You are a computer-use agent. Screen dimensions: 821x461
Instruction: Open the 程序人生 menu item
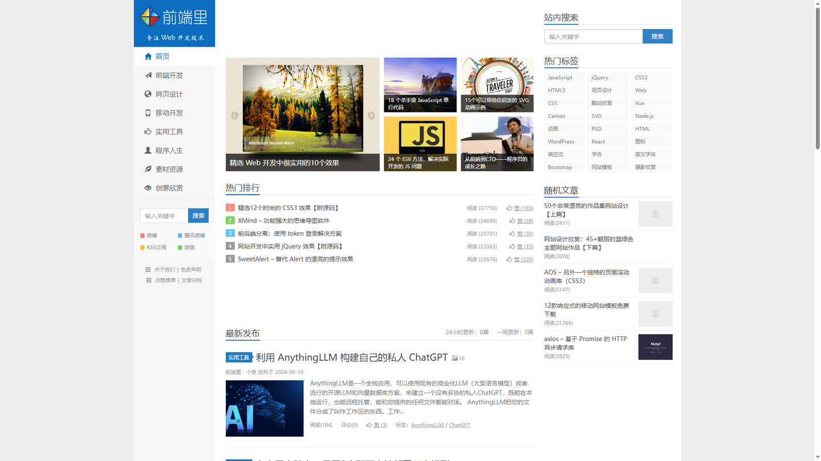coord(174,150)
